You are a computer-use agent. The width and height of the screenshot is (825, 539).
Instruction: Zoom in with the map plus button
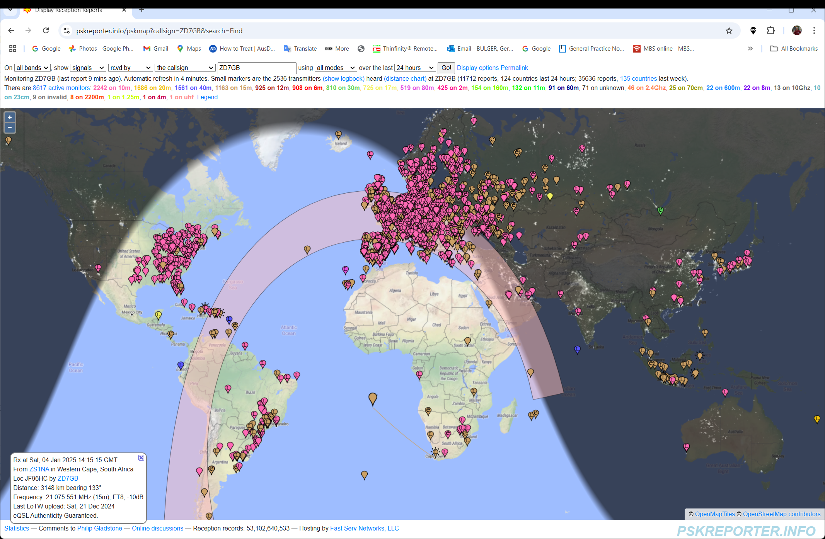pyautogui.click(x=10, y=117)
